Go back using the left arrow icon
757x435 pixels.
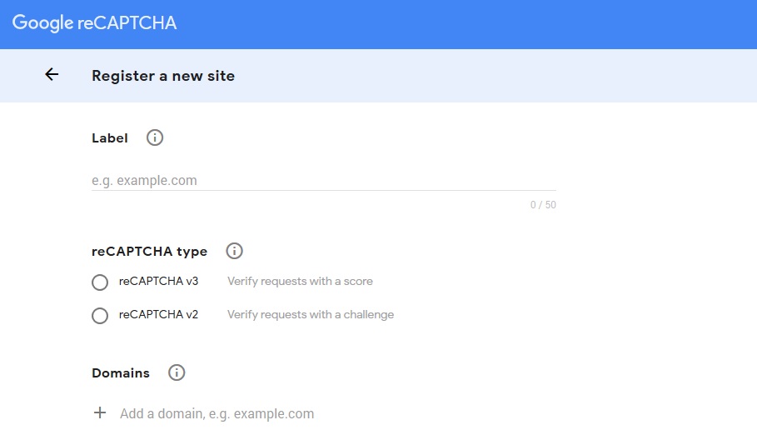[52, 74]
